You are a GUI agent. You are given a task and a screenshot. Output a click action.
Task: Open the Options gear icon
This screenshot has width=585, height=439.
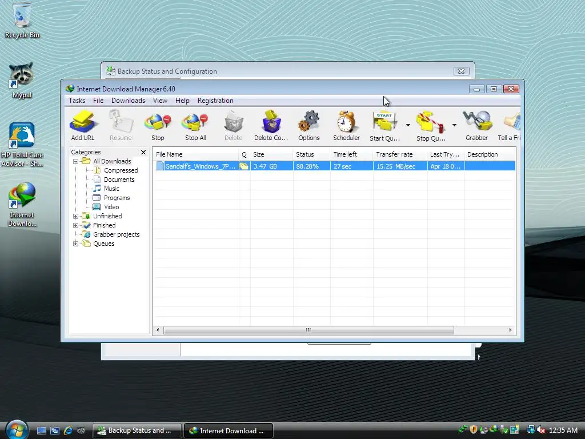pyautogui.click(x=309, y=125)
